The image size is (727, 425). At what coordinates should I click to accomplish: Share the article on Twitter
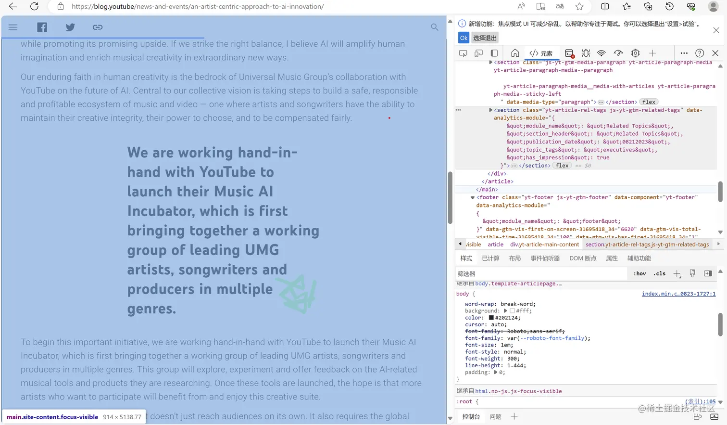coord(70,27)
